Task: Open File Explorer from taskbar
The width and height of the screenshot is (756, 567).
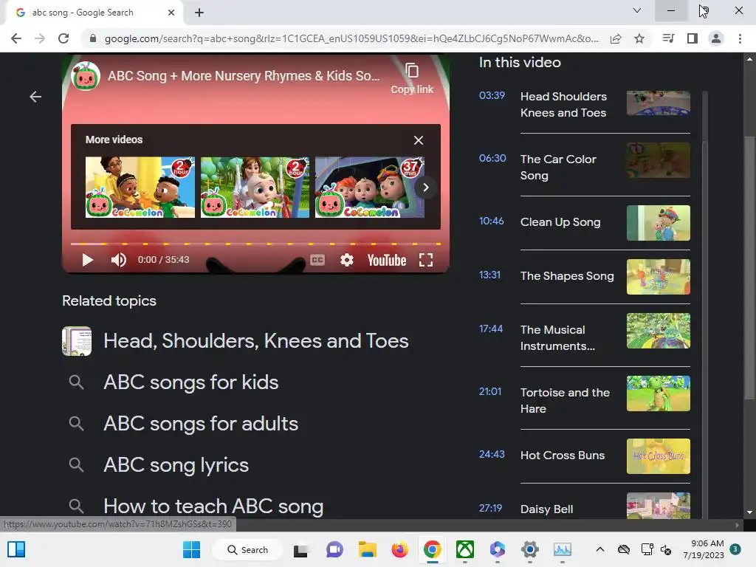Action: (368, 549)
